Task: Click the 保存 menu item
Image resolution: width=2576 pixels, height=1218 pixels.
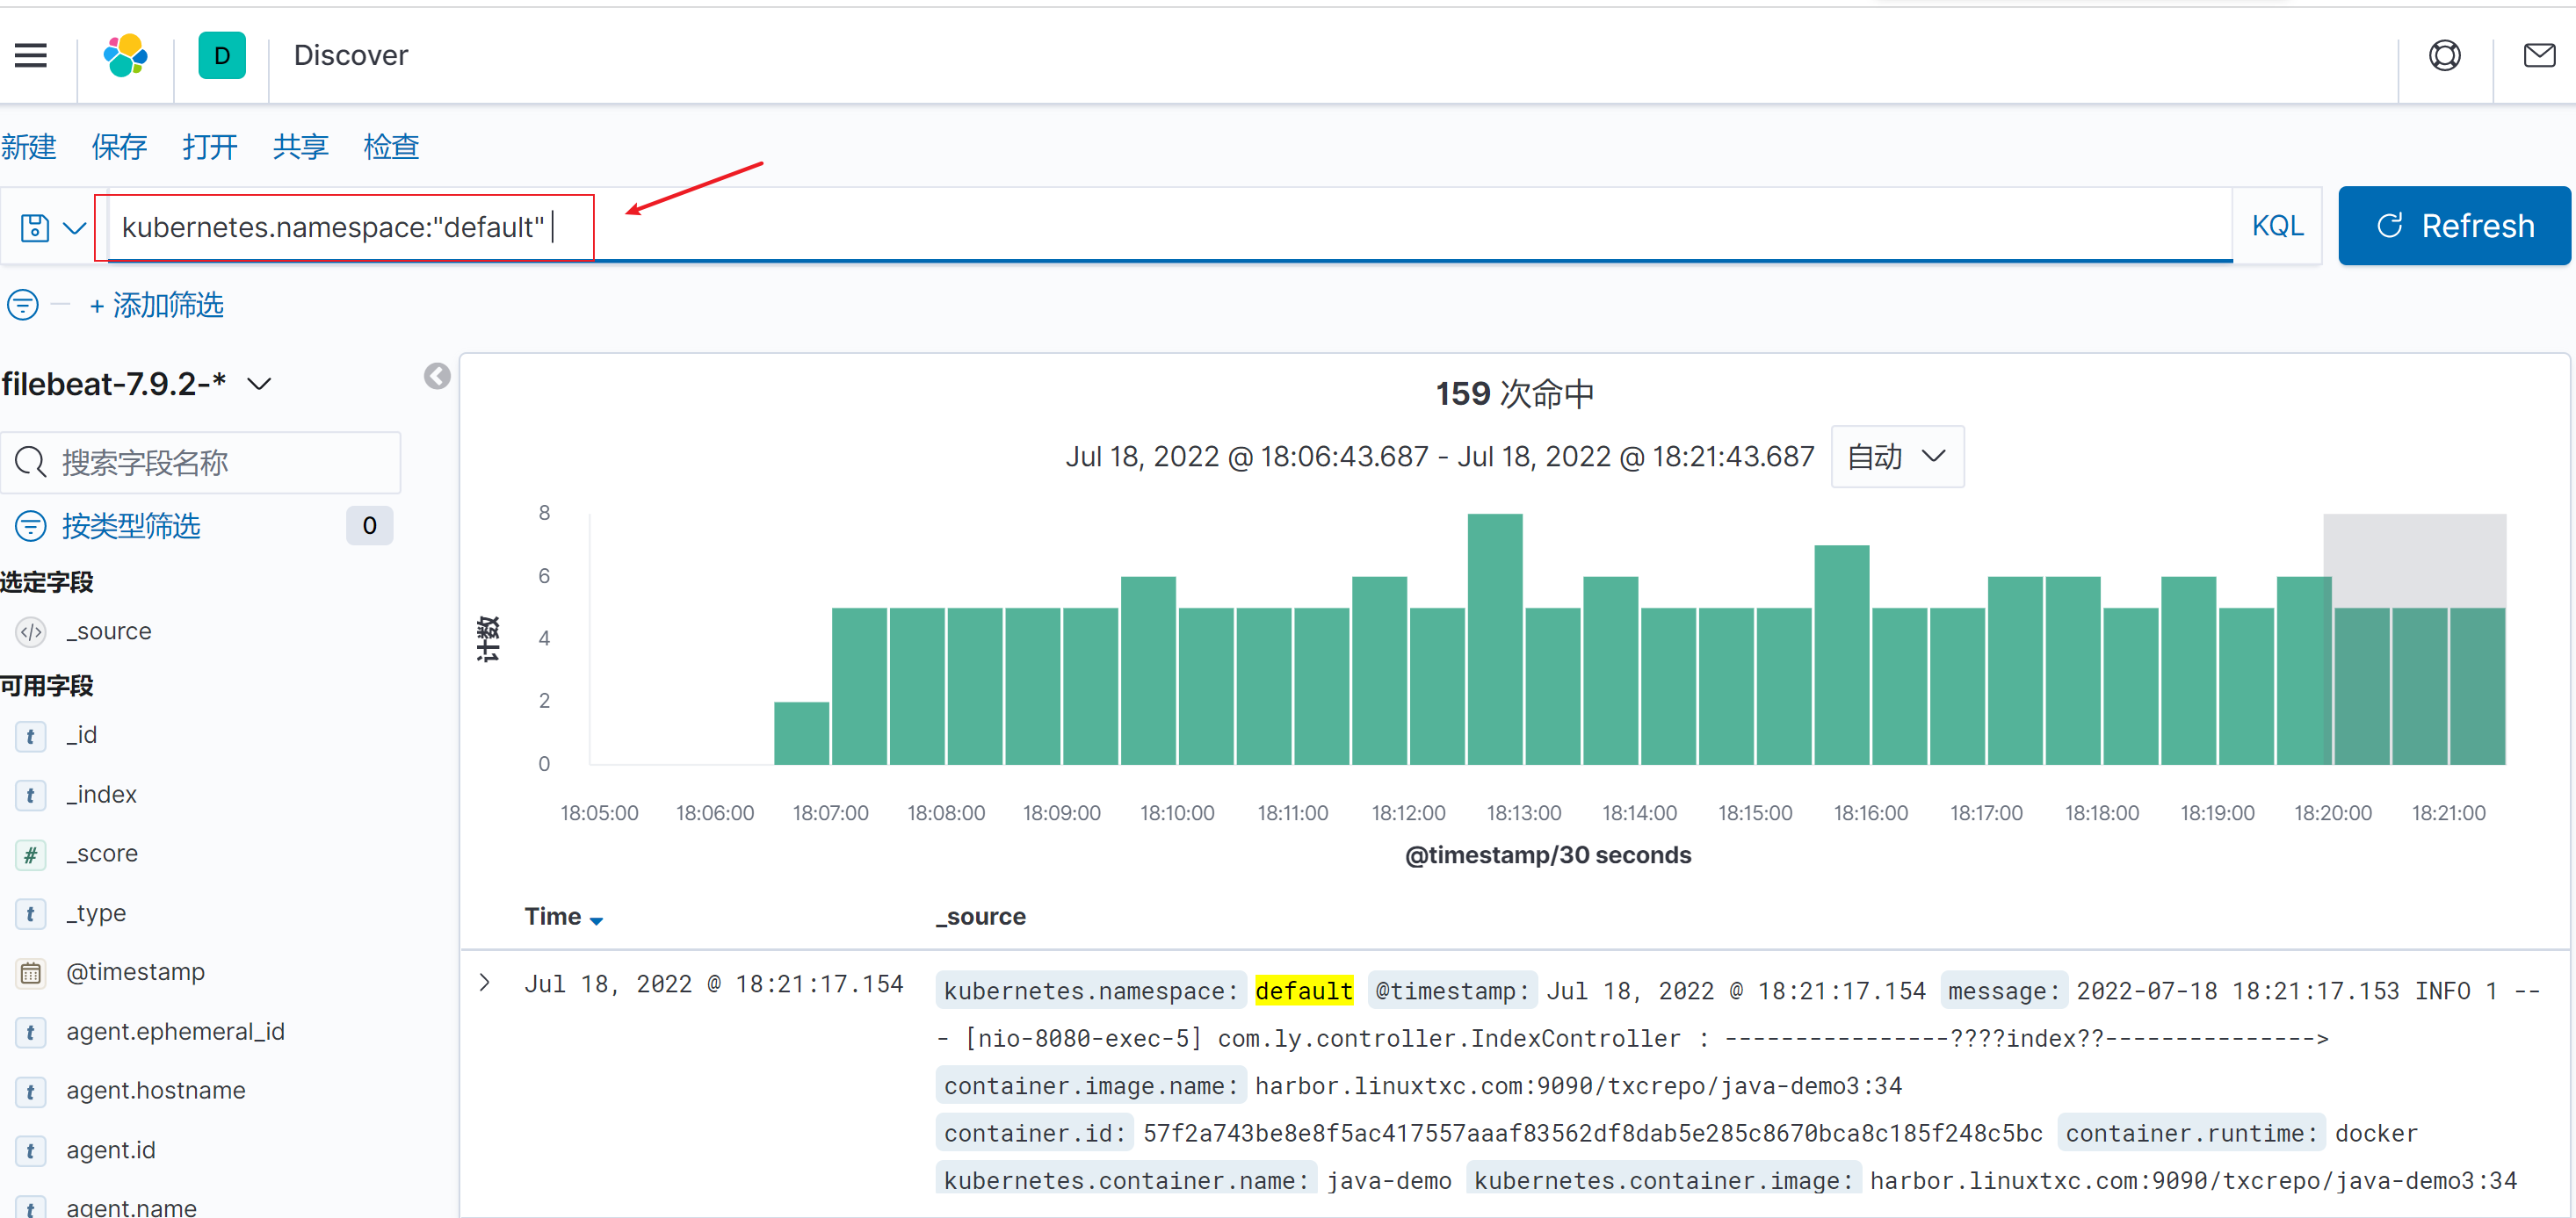Action: 119,147
